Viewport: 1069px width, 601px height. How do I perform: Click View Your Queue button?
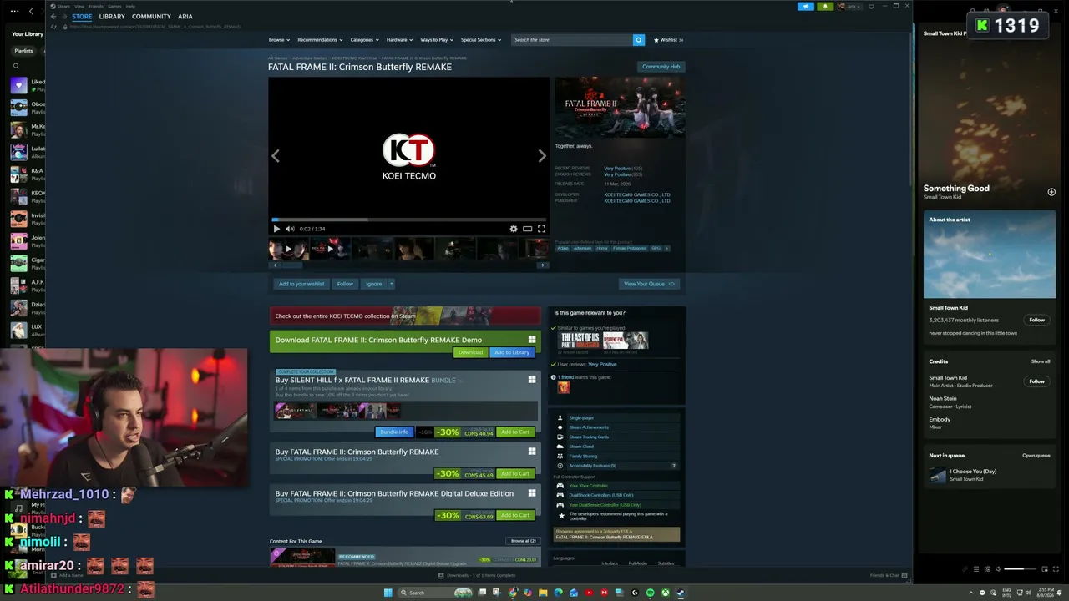click(x=649, y=284)
